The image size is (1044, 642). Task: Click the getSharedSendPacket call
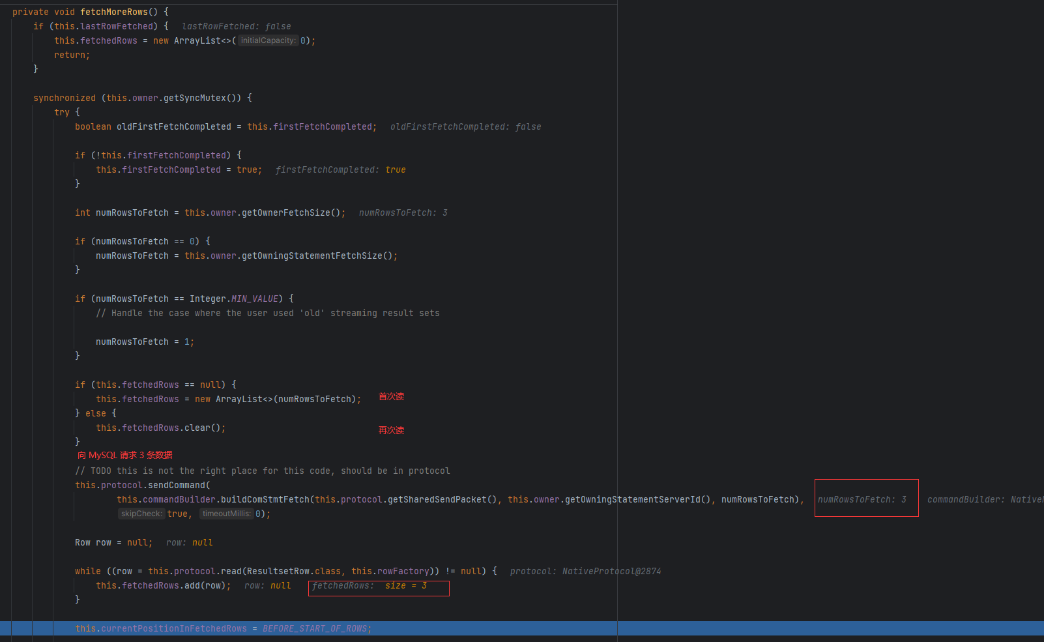[437, 499]
